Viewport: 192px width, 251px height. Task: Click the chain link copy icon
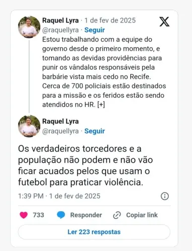click(117, 215)
